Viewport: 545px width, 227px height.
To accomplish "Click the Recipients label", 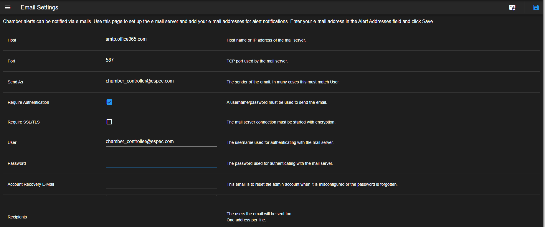I will click(17, 217).
